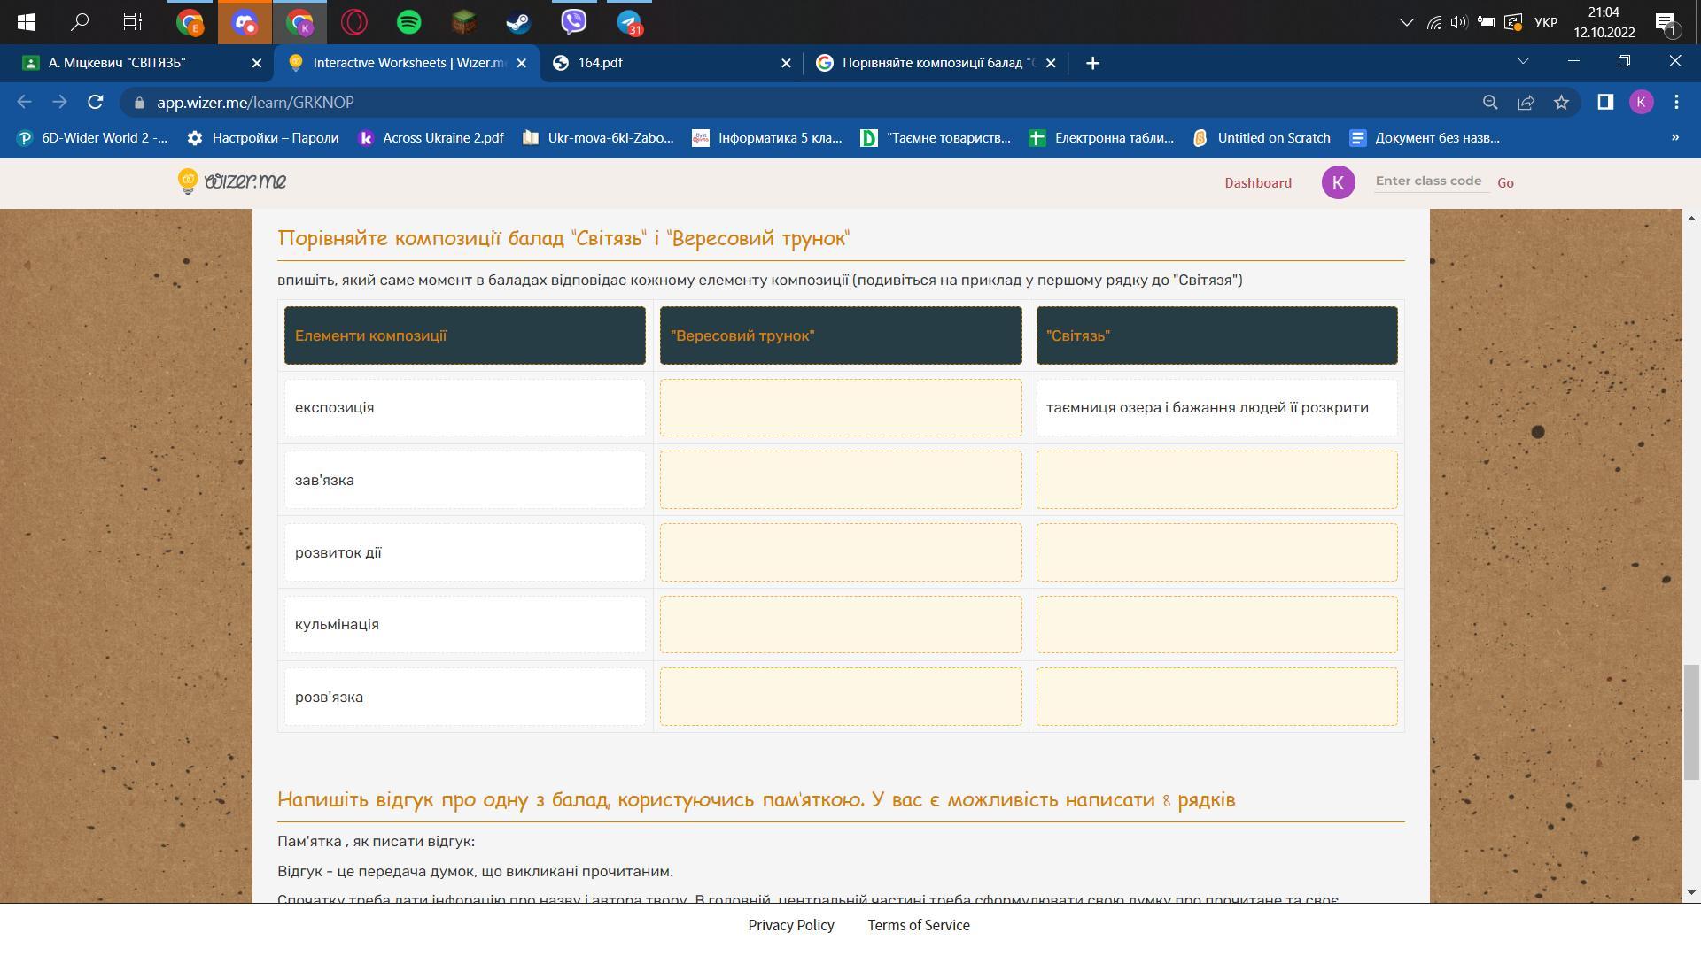
Task: Open the Dashboard link
Action: point(1257,183)
